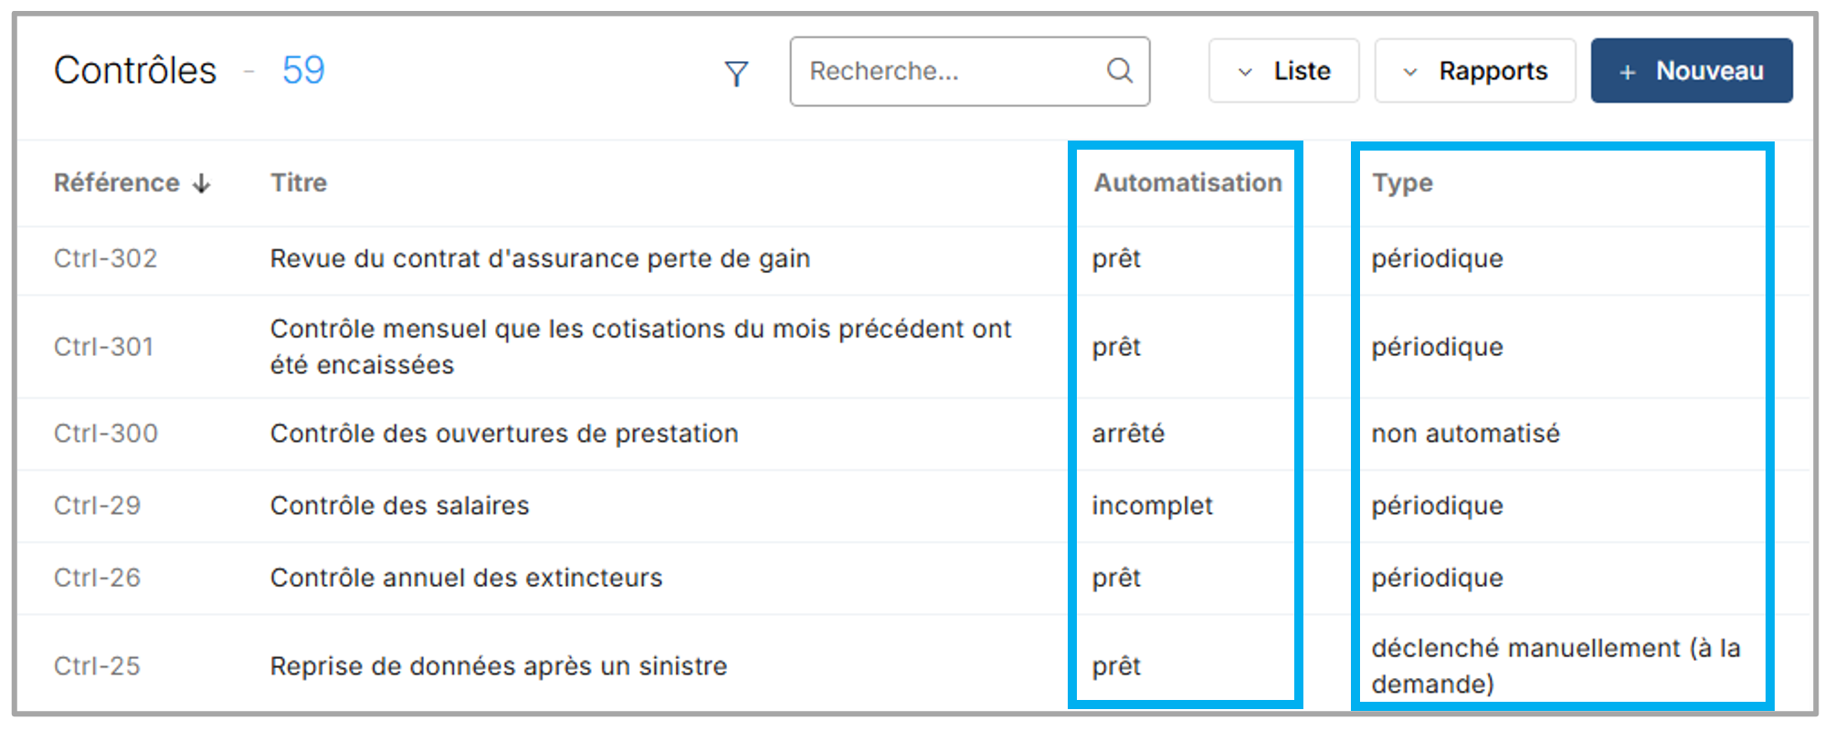Image resolution: width=1835 pixels, height=731 pixels.
Task: Sort by the Titre column header
Action: (299, 183)
